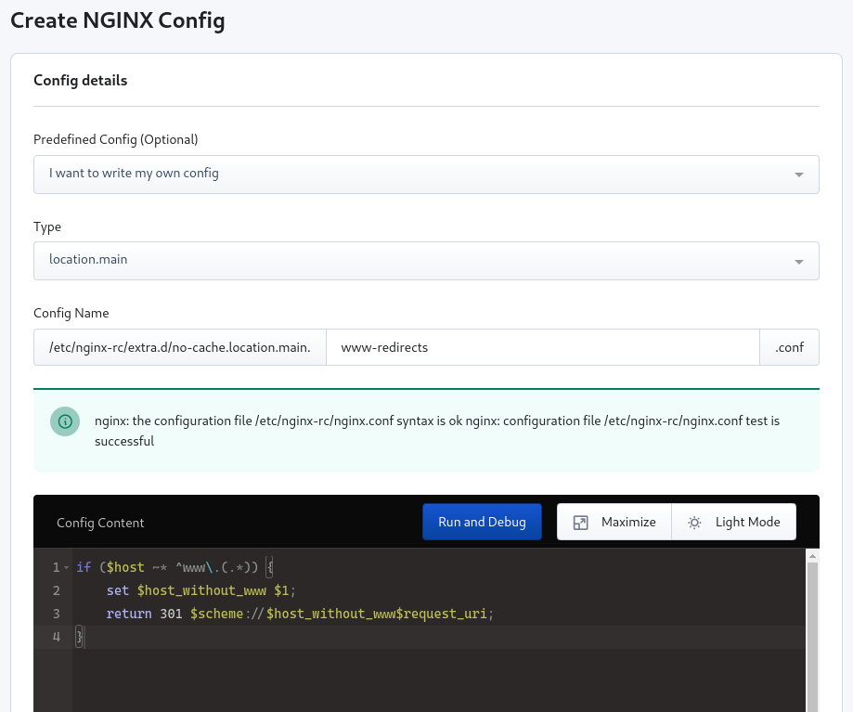
Task: Click the set $host_without_www code line
Action: tap(200, 590)
